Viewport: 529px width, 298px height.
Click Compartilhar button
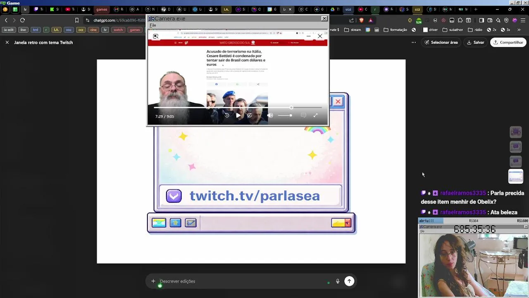click(x=508, y=42)
